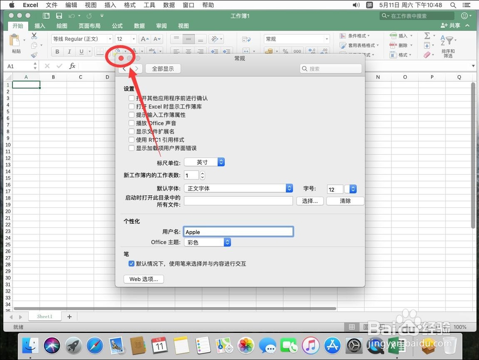This screenshot has width=479, height=360.
Task: Switch to normal grid view in status bar
Action: click(x=352, y=327)
